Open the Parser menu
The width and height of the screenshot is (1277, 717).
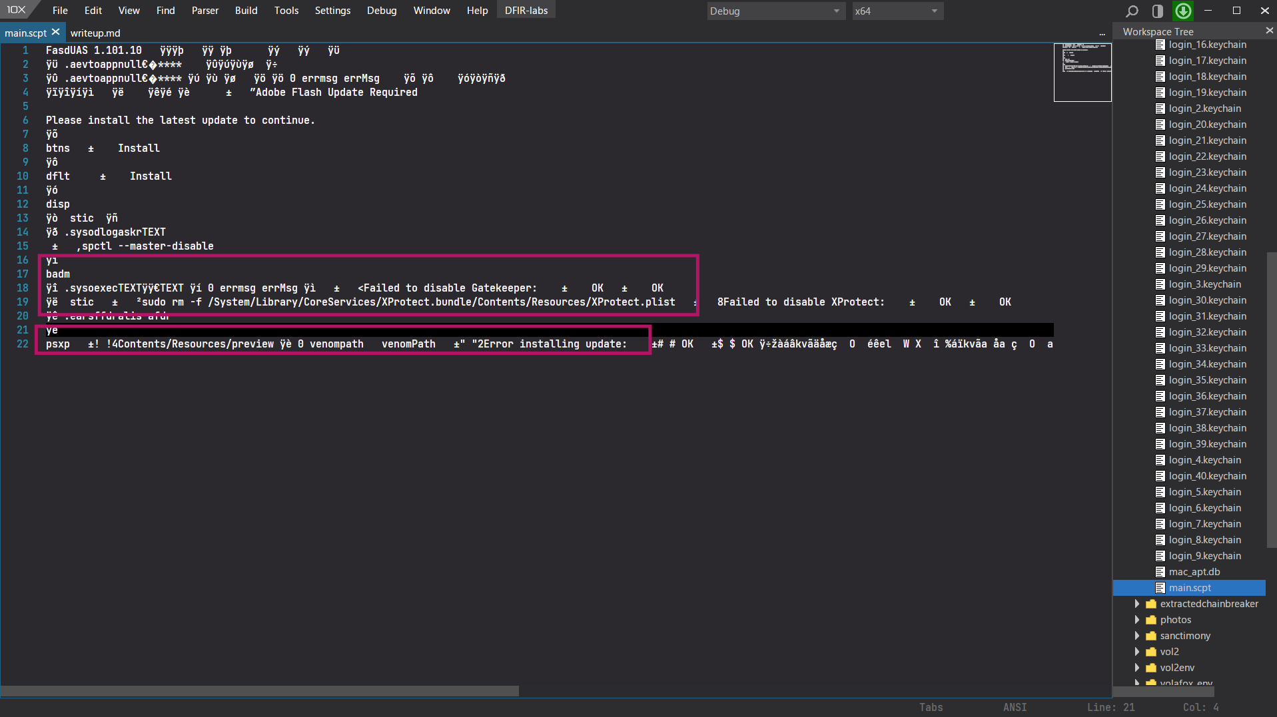point(205,11)
